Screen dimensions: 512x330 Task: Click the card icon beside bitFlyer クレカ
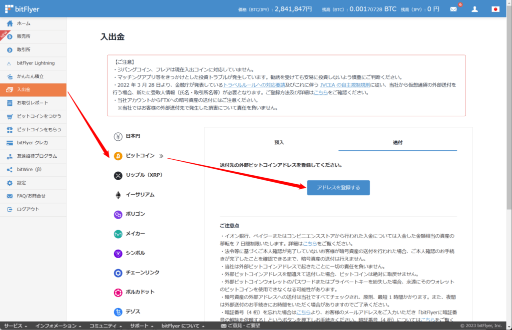point(10,143)
